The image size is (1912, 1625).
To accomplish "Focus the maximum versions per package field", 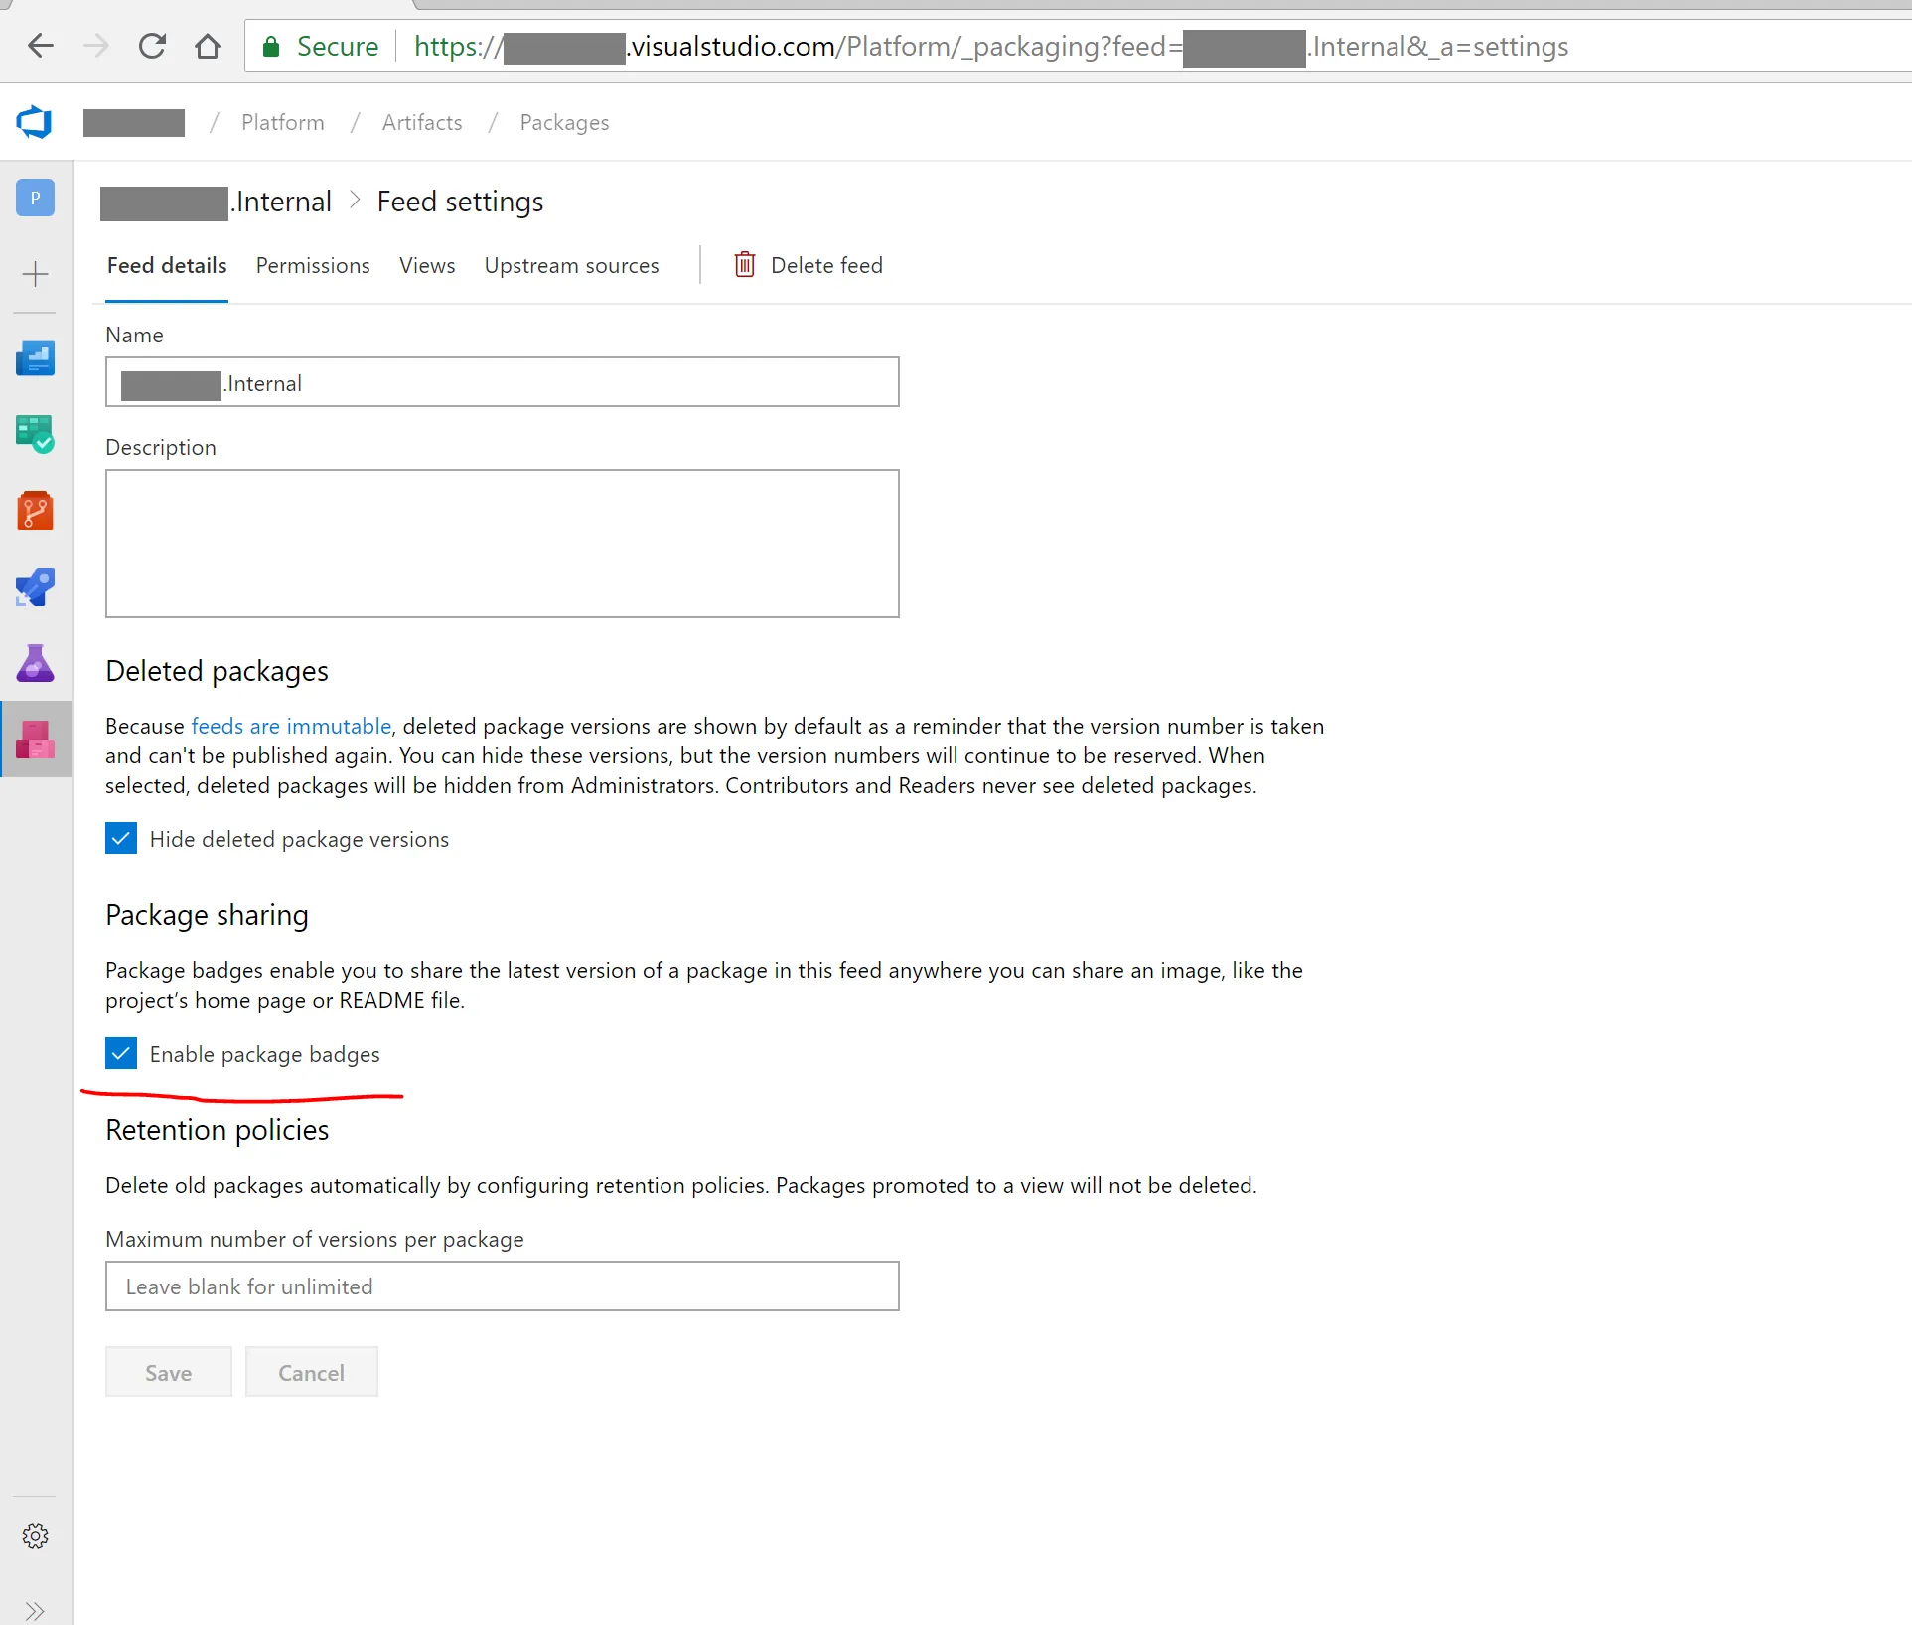I will [502, 1286].
